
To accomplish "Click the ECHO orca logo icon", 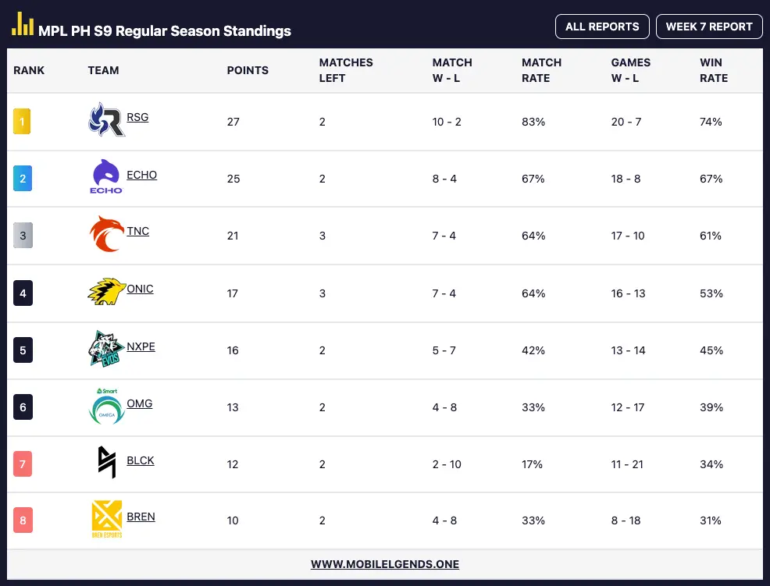I will pos(106,176).
